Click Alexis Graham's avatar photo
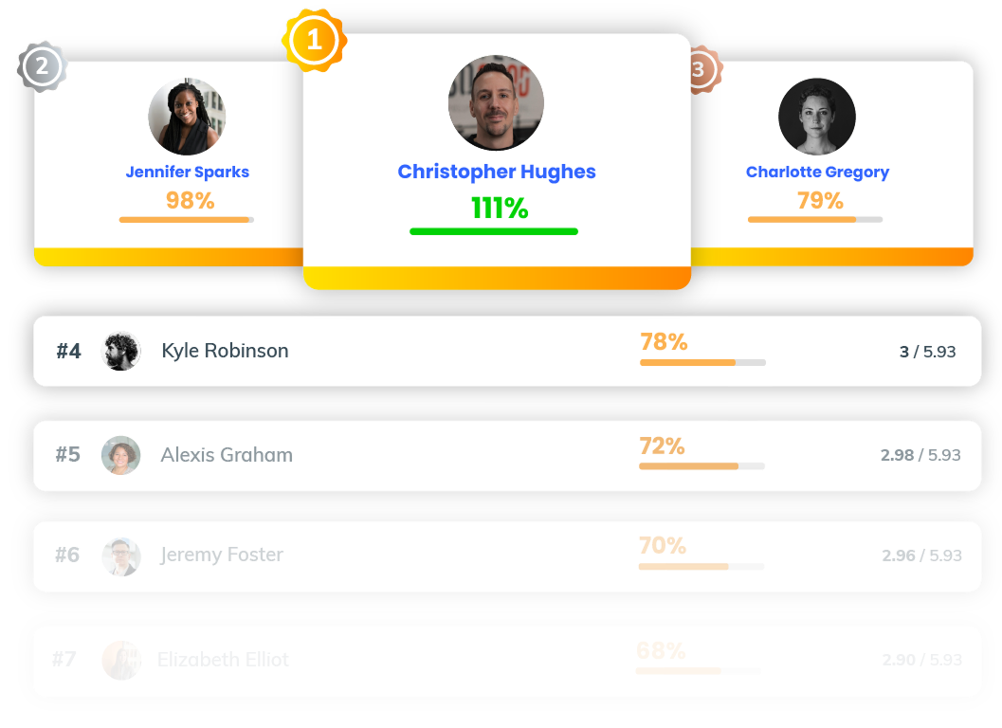The image size is (1002, 728). pos(120,455)
